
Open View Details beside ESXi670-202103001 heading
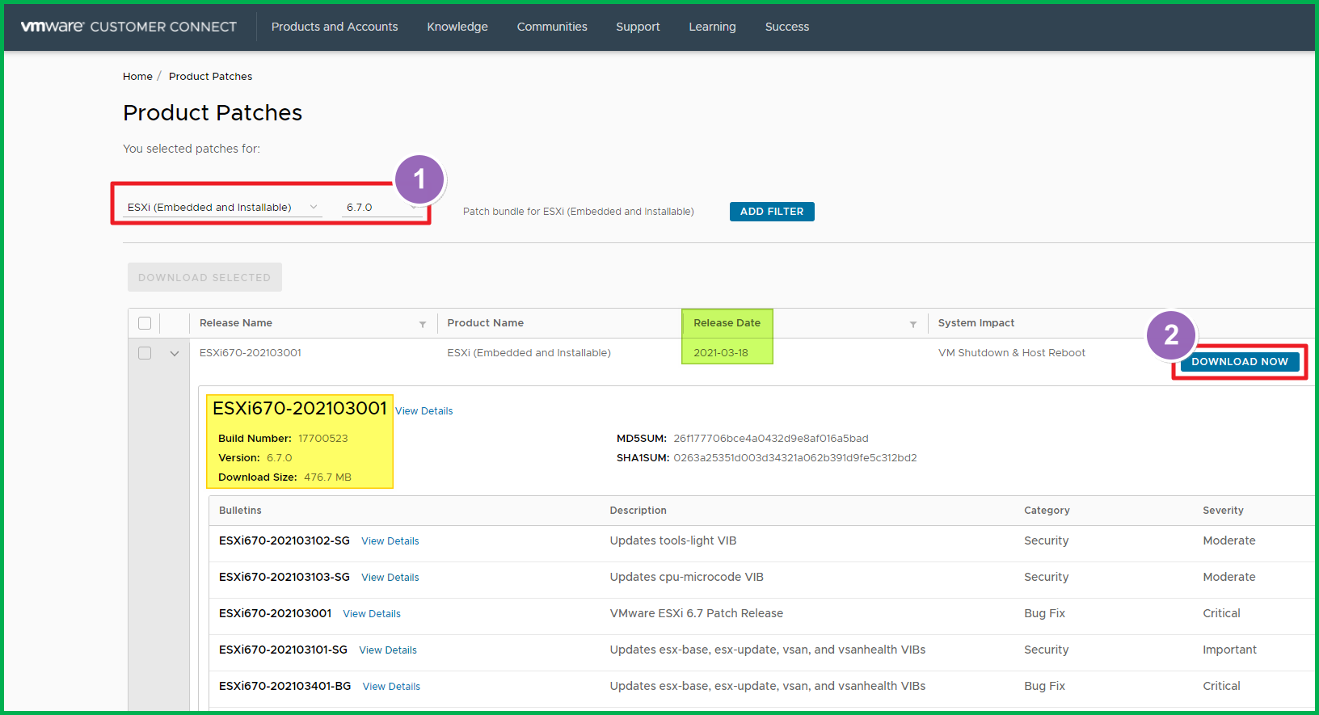tap(424, 411)
